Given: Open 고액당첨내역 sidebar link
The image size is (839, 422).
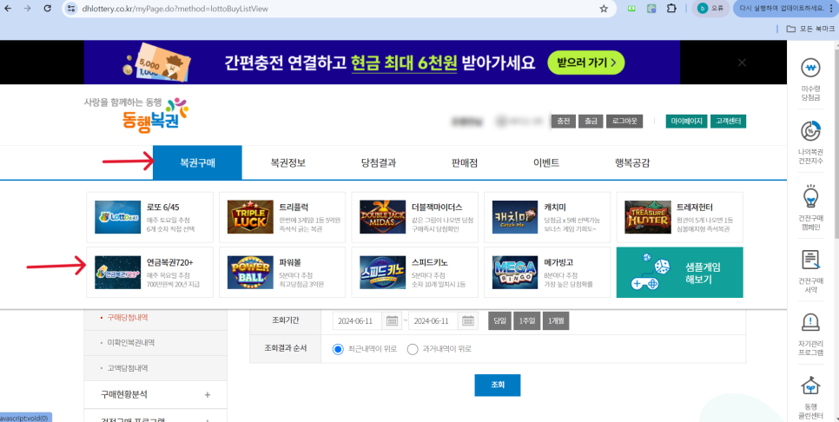Looking at the screenshot, I should pyautogui.click(x=128, y=368).
